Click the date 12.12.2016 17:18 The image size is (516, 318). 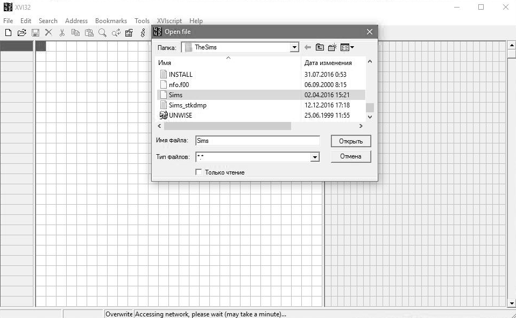[327, 105]
